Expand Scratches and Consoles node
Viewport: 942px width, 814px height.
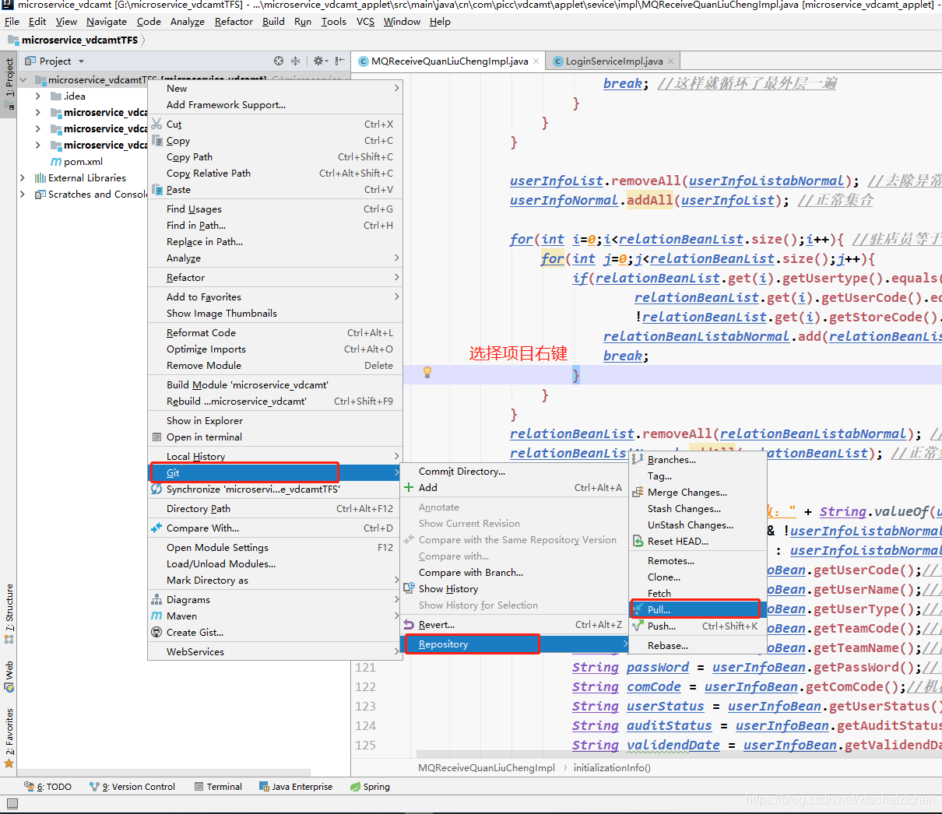pyautogui.click(x=23, y=195)
